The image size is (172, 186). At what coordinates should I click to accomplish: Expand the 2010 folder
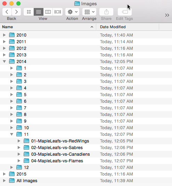tap(5, 35)
